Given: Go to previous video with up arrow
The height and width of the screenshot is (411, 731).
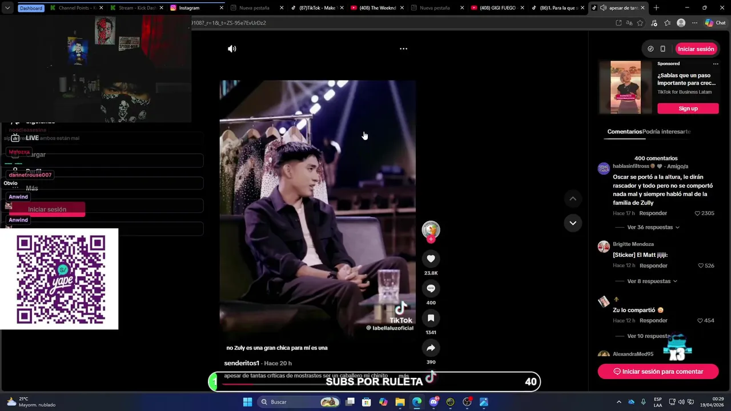Looking at the screenshot, I should coord(573,199).
